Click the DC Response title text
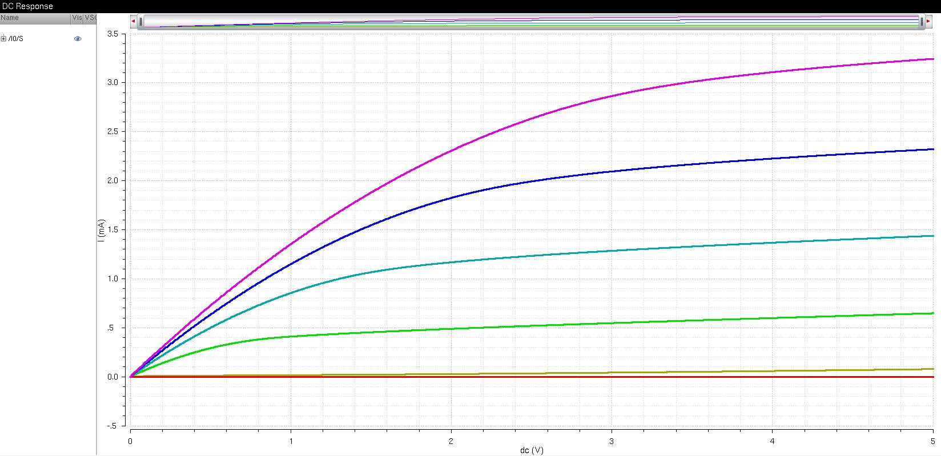941x456 pixels. [x=28, y=6]
